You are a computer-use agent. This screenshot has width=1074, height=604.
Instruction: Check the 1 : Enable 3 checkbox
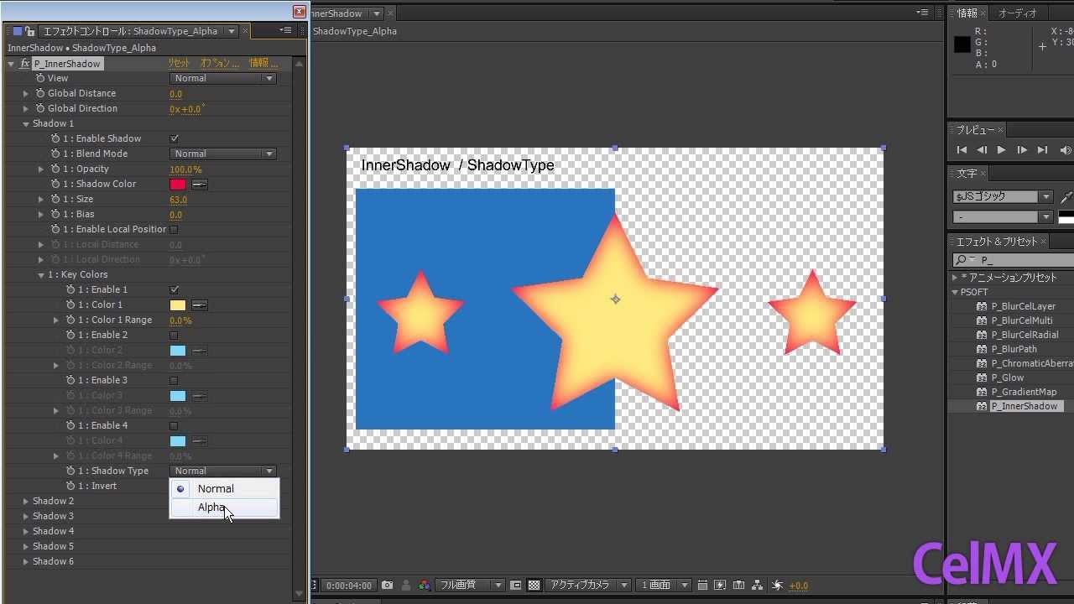(x=175, y=380)
